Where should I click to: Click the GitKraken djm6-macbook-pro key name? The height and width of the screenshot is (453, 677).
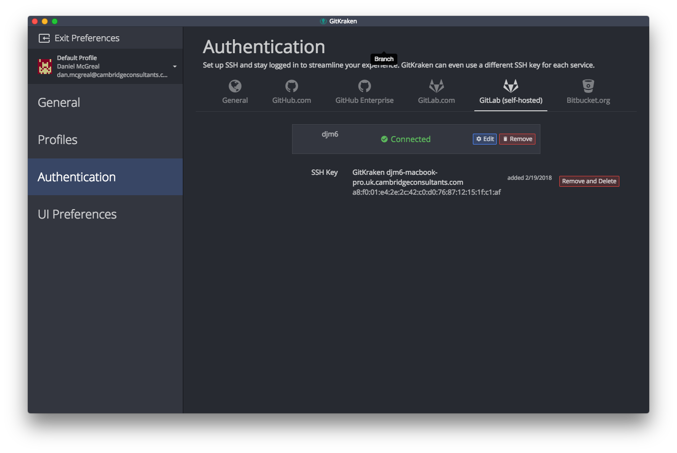tap(408, 177)
